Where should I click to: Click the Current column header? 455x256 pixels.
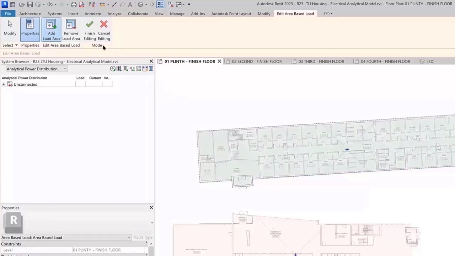coord(95,78)
